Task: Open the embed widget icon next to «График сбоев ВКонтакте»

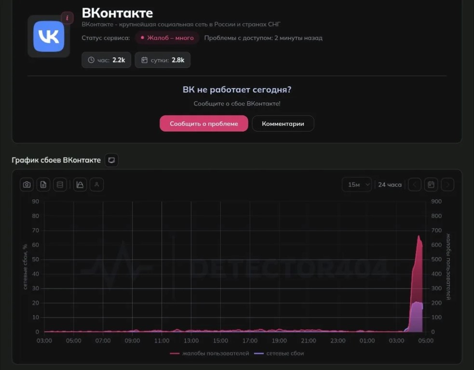Action: tap(111, 160)
